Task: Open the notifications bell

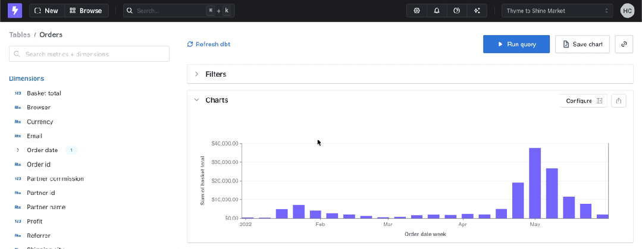Action: tap(437, 11)
